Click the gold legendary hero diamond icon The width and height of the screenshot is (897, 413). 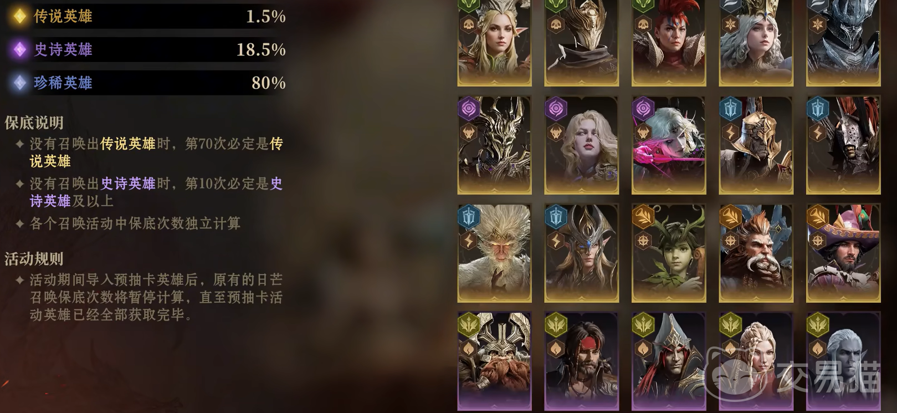pos(20,17)
